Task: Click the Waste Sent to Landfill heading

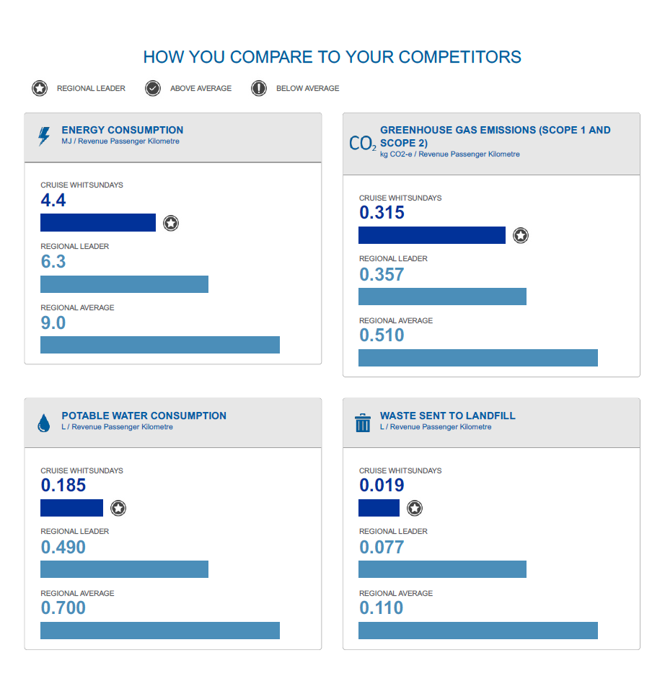Action: coord(447,416)
